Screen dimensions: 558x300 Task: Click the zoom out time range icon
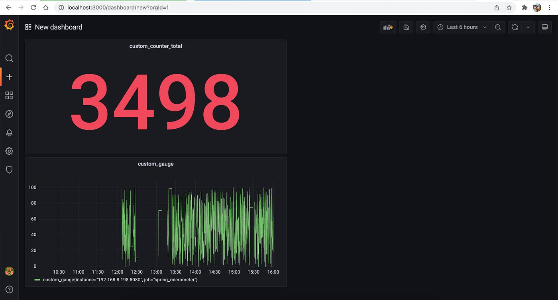[497, 27]
